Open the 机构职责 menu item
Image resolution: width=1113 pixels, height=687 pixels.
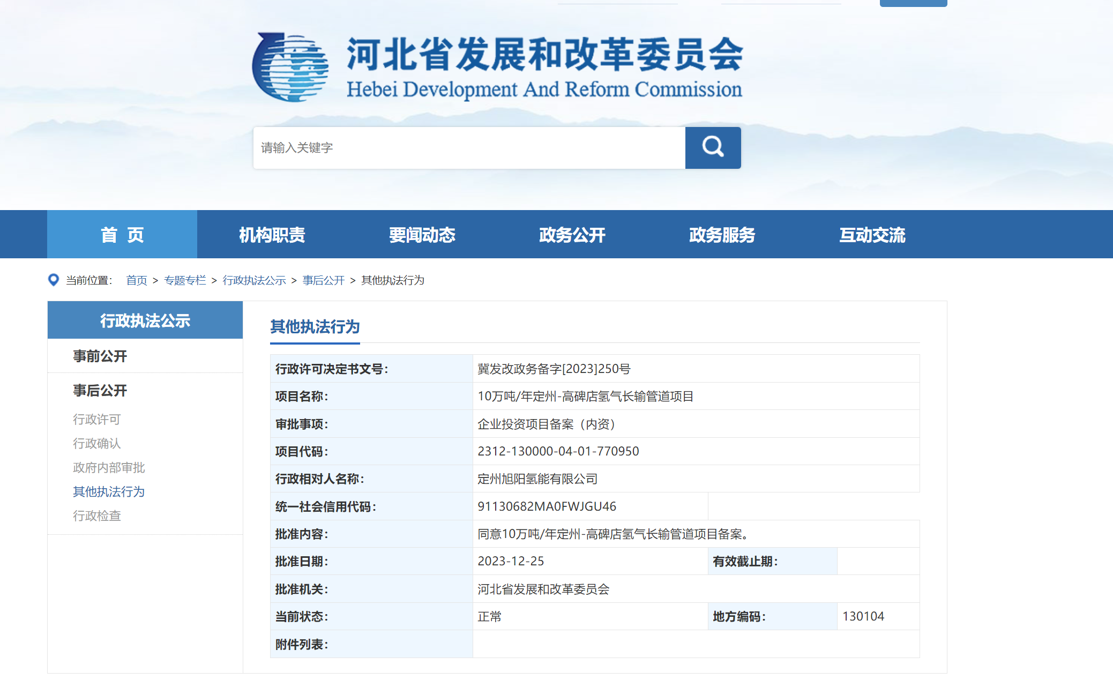coord(272,235)
